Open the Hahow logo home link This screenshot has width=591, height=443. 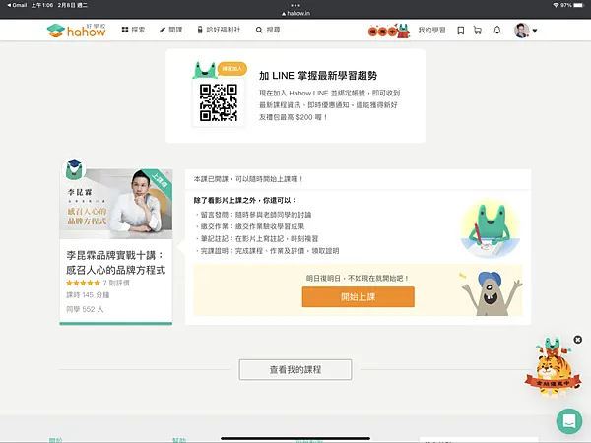[x=77, y=31]
